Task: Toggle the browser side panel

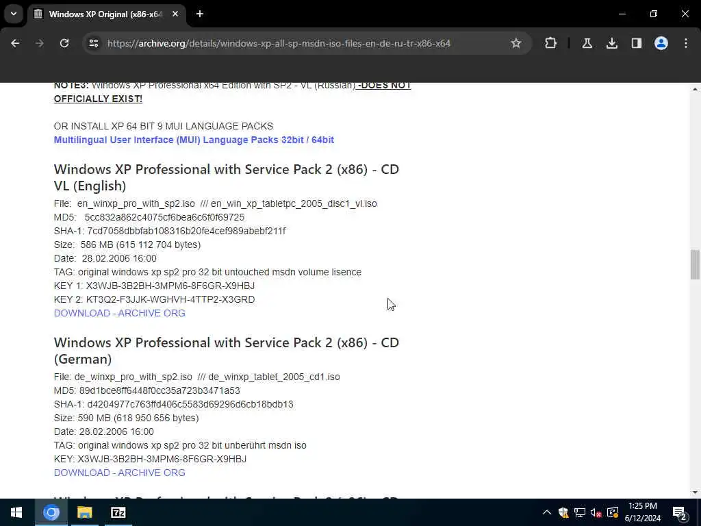Action: (636, 43)
